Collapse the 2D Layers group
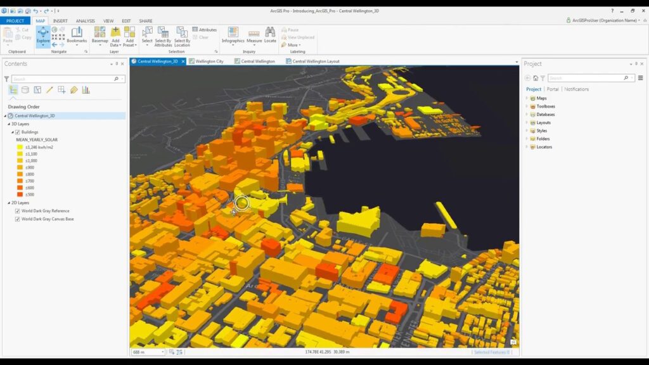Screen dimensions: 649x365 [x=9, y=202]
